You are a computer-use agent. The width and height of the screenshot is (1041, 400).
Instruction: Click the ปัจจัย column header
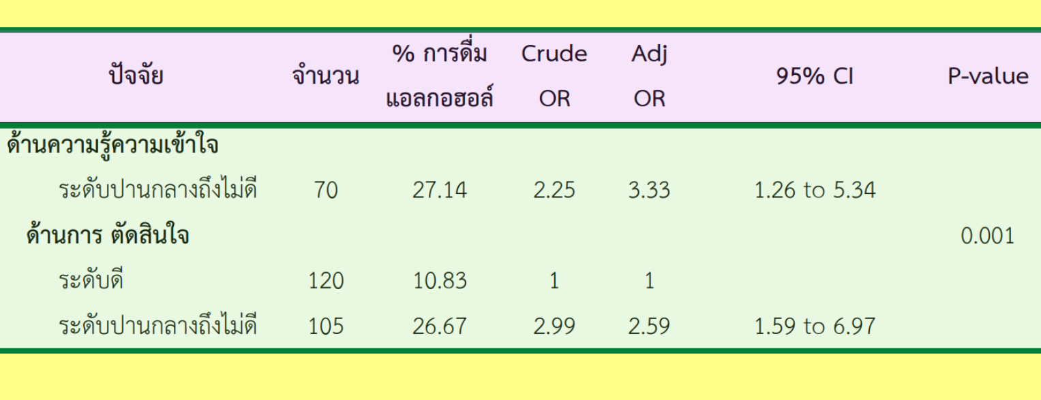point(136,76)
